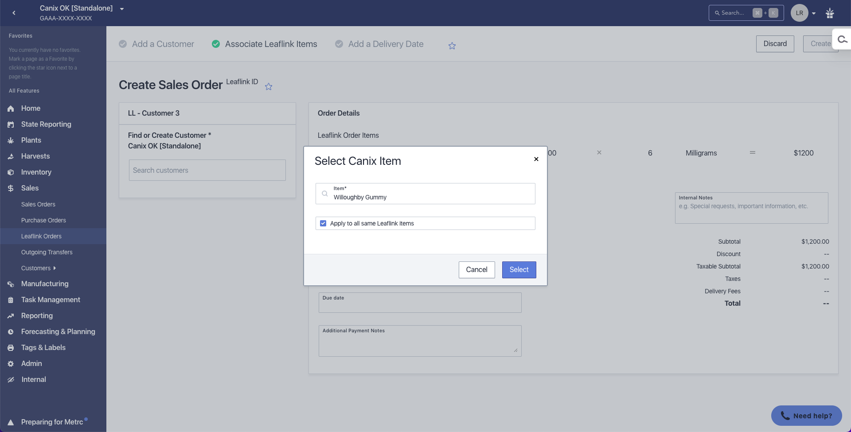This screenshot has height=432, width=851.
Task: Click the star icon next to the step tabs
Action: [452, 46]
